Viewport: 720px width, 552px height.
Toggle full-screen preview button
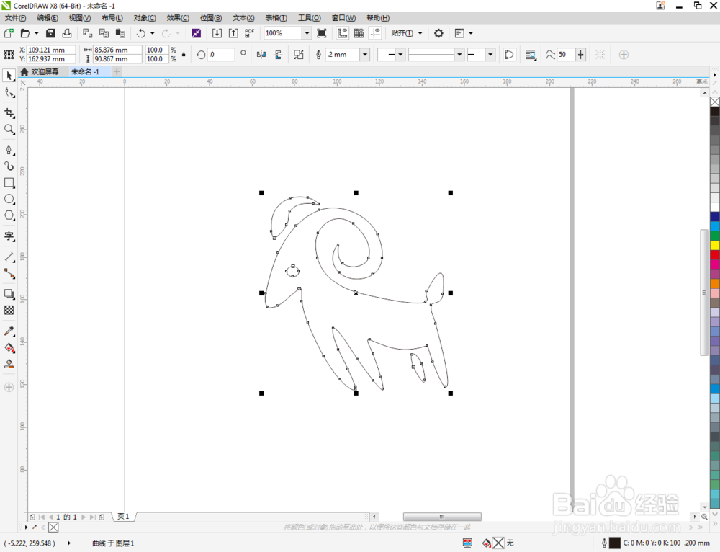321,33
